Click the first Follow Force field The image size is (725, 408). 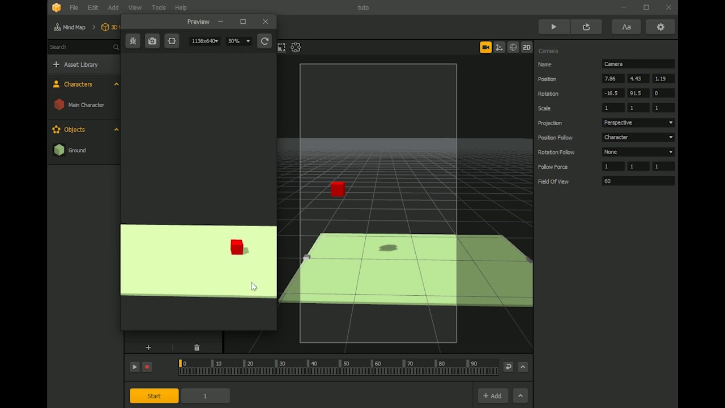tap(613, 167)
